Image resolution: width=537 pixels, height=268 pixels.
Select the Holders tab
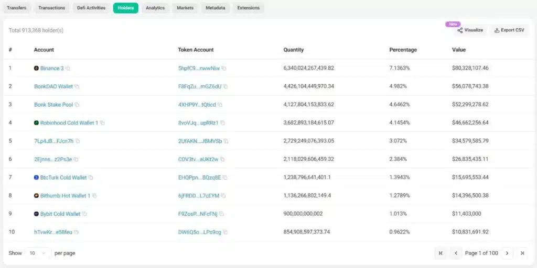(126, 8)
